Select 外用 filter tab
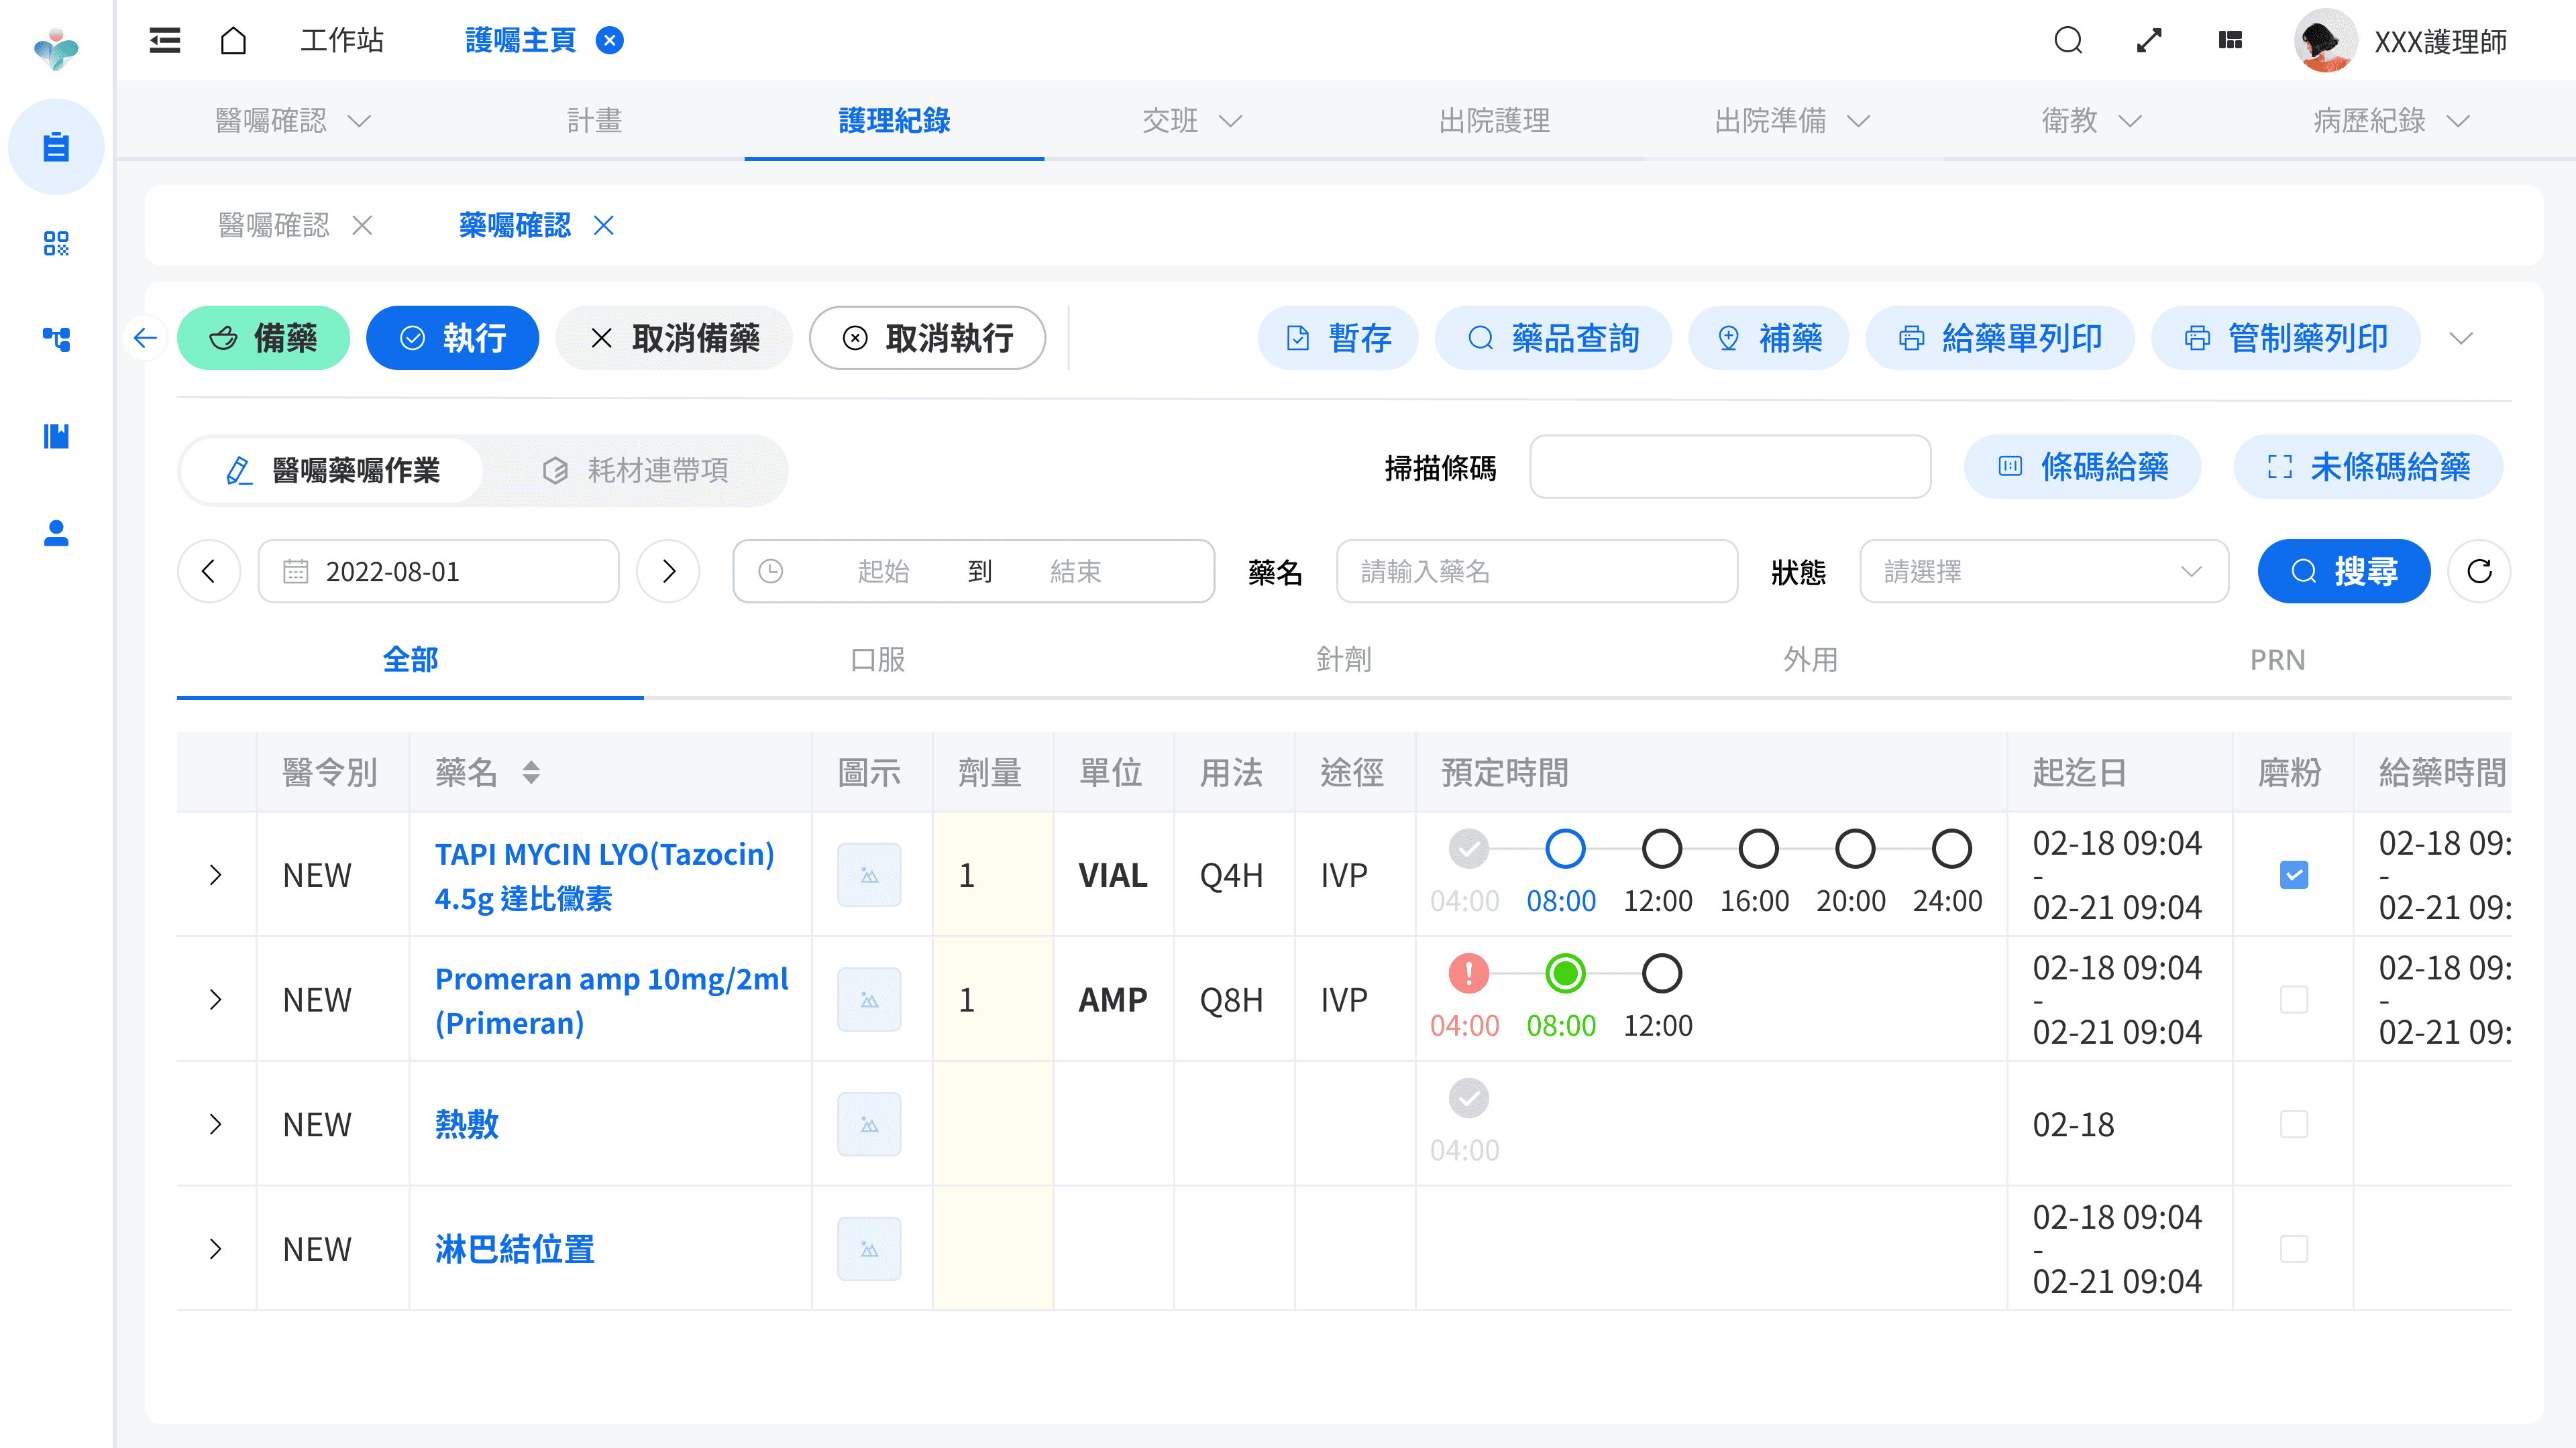This screenshot has width=2576, height=1448. [x=1810, y=660]
